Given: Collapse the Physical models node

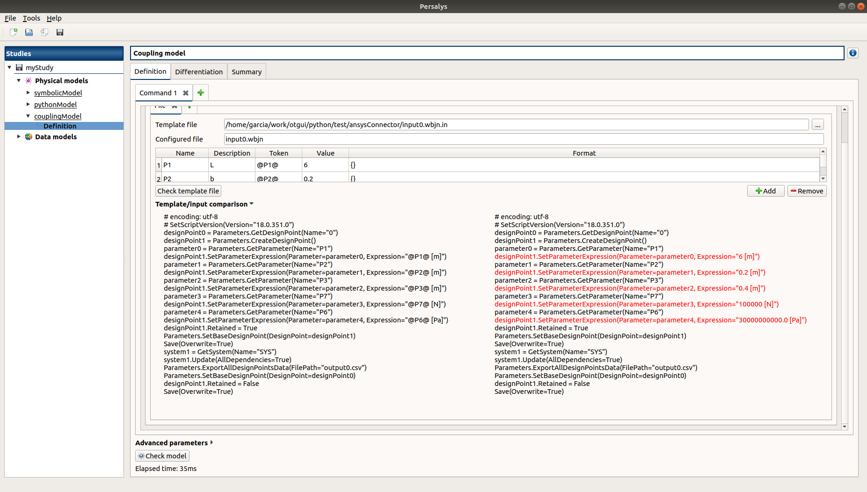Looking at the screenshot, I should click(19, 80).
